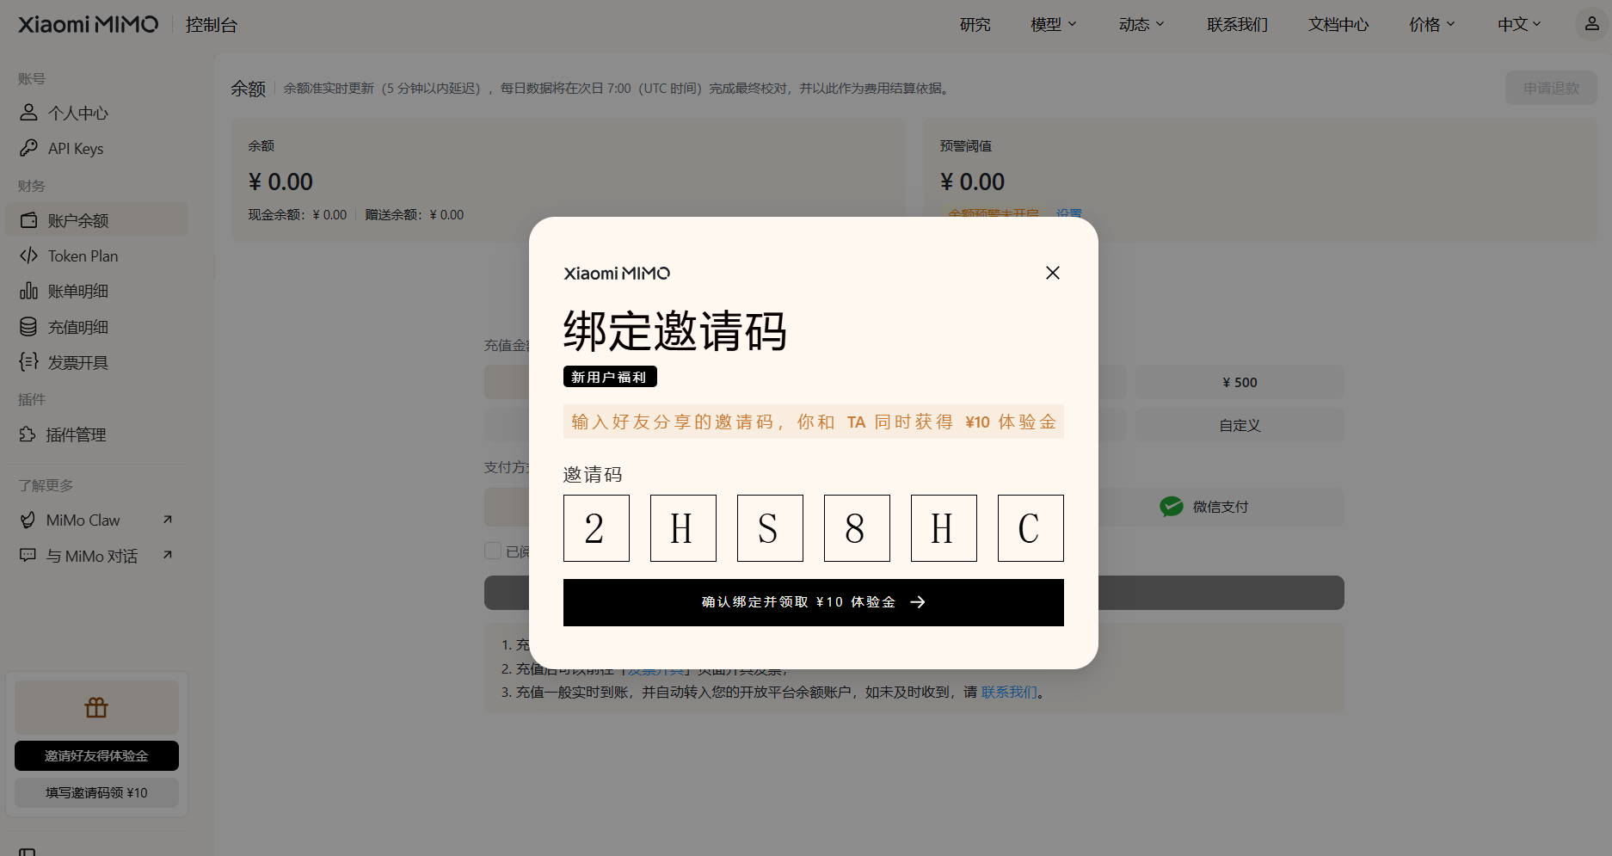The height and width of the screenshot is (856, 1612).
Task: Click the last invite code box with C
Action: 1031,528
